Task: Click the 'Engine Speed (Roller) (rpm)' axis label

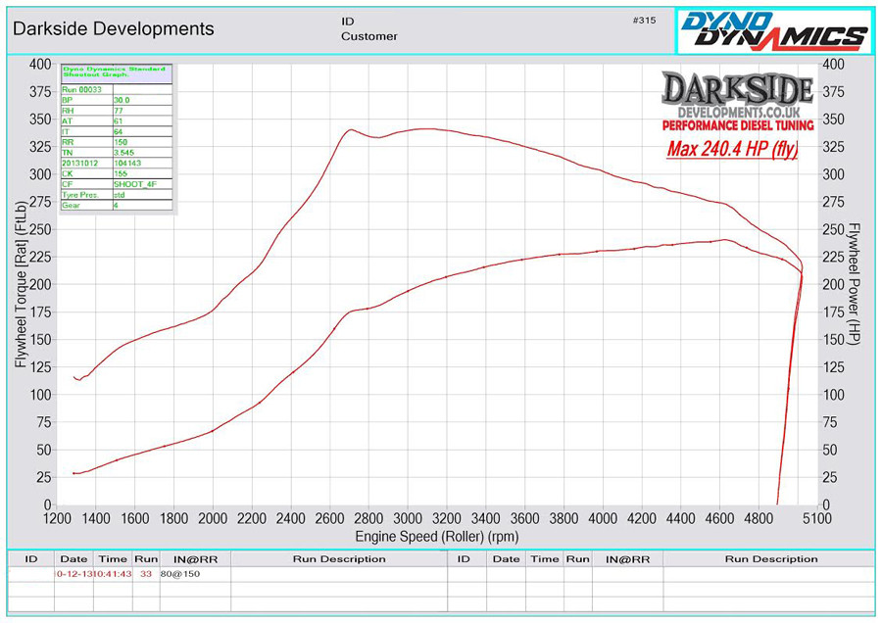Action: coord(437,537)
